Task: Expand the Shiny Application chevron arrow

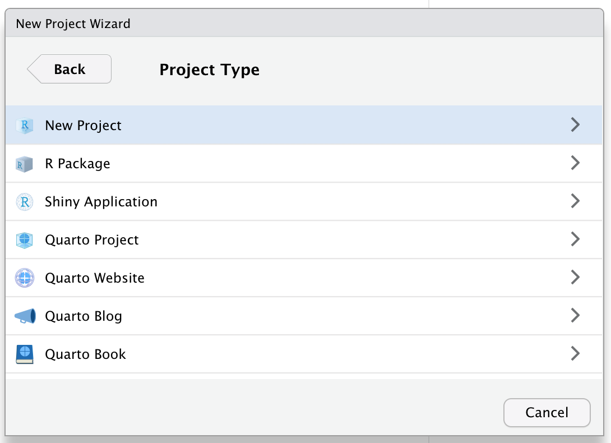Action: click(x=575, y=201)
